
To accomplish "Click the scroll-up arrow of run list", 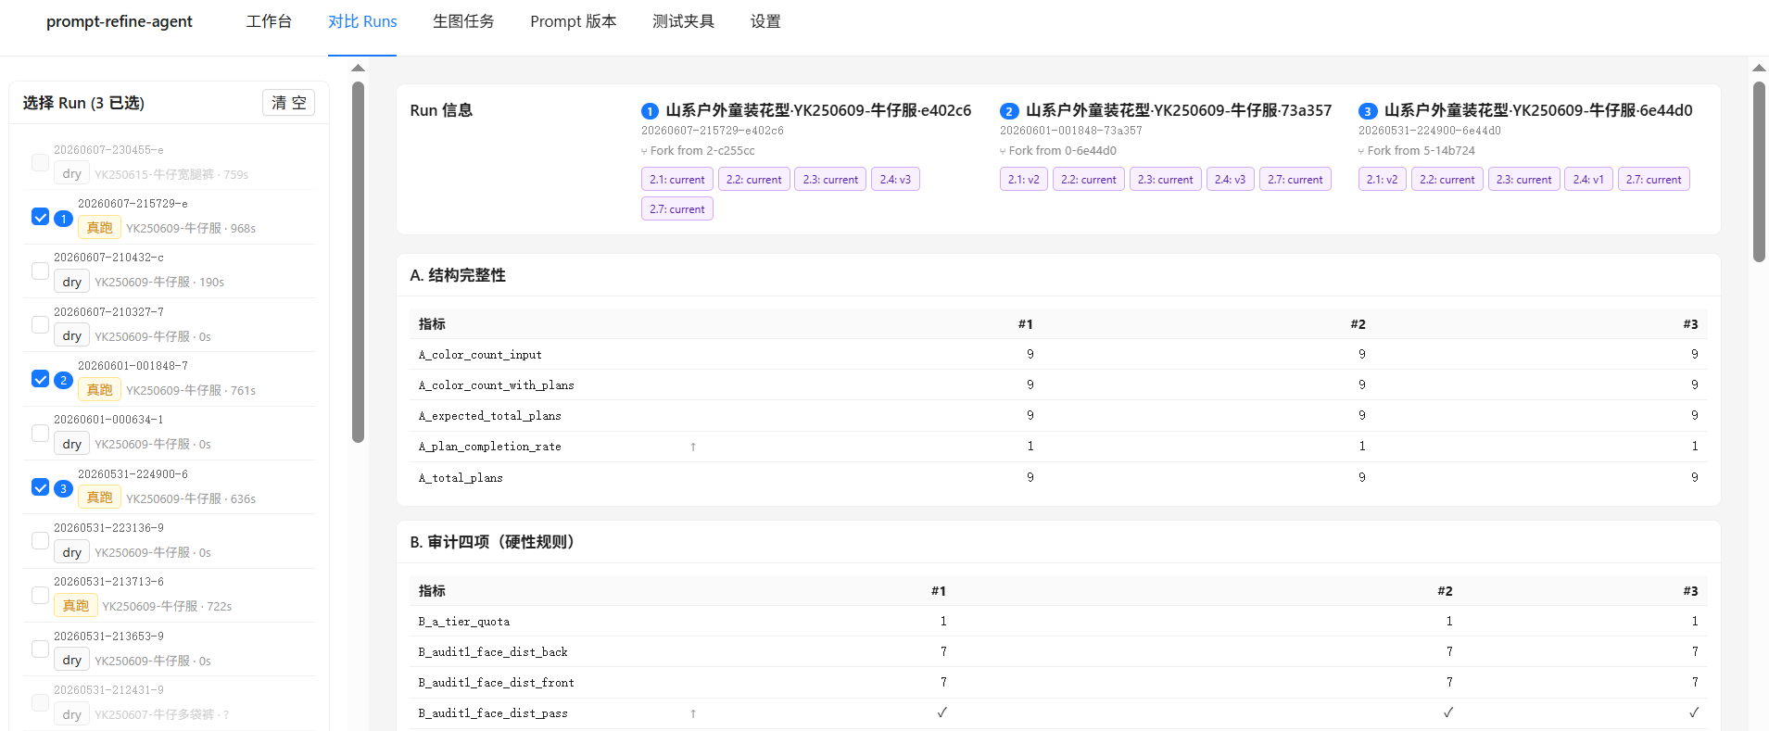I will pyautogui.click(x=359, y=68).
